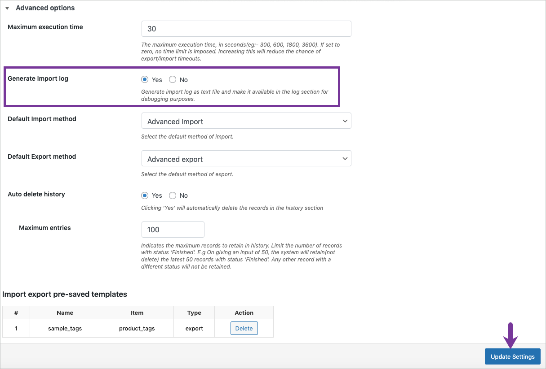This screenshot has height=369, width=546.
Task: Delete the sample_tags template
Action: tap(244, 328)
